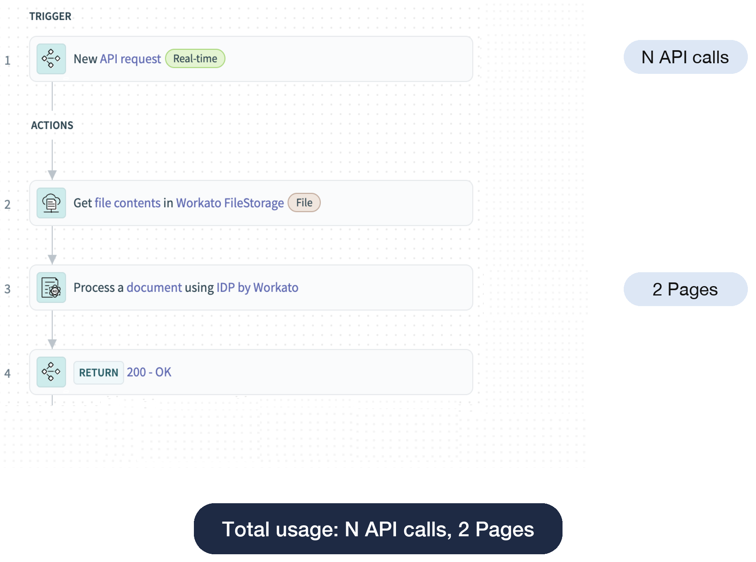Click the API platform icon on the trigger step
This screenshot has width=756, height=562.
coord(51,59)
